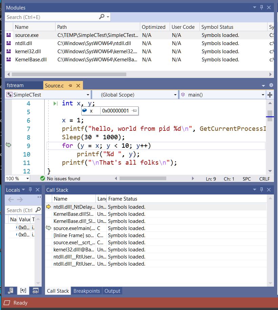Click the run-to-click glyph on line 4

[x=56, y=103]
